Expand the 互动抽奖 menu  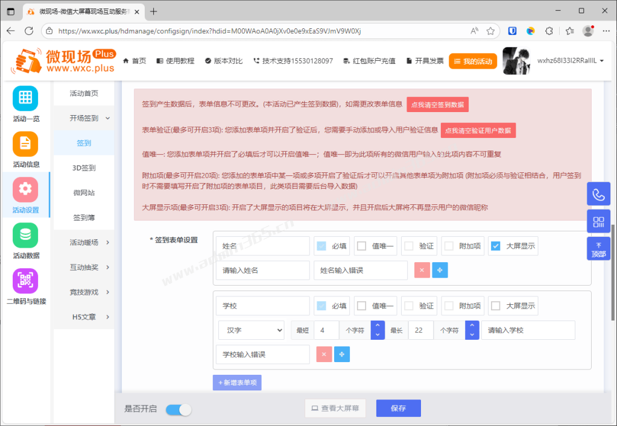click(x=84, y=267)
